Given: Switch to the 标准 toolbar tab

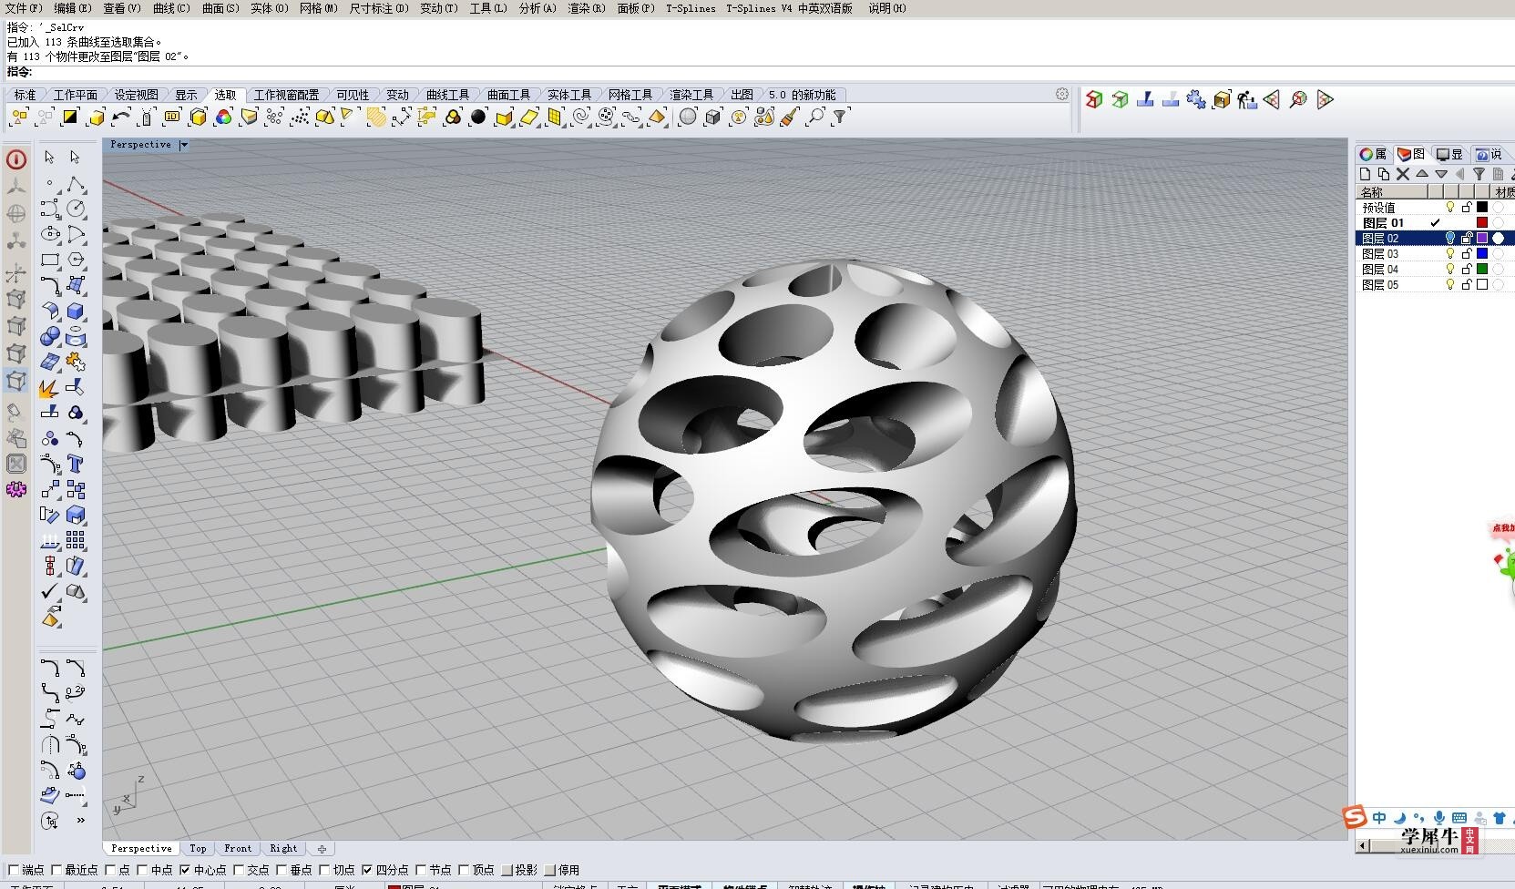Looking at the screenshot, I should pyautogui.click(x=25, y=95).
